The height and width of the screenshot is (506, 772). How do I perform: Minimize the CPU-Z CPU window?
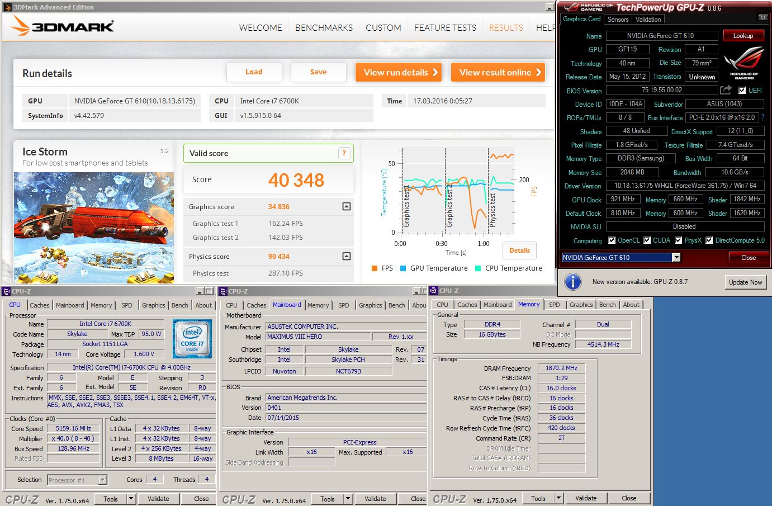pos(200,291)
